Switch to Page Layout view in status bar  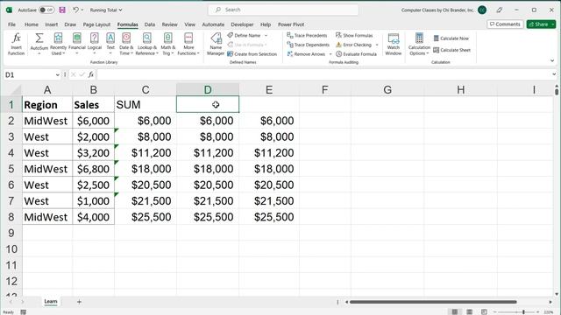pyautogui.click(x=470, y=311)
